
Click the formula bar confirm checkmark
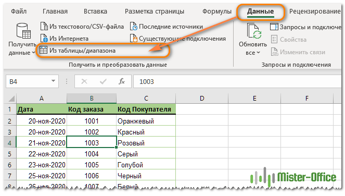tap(103, 81)
